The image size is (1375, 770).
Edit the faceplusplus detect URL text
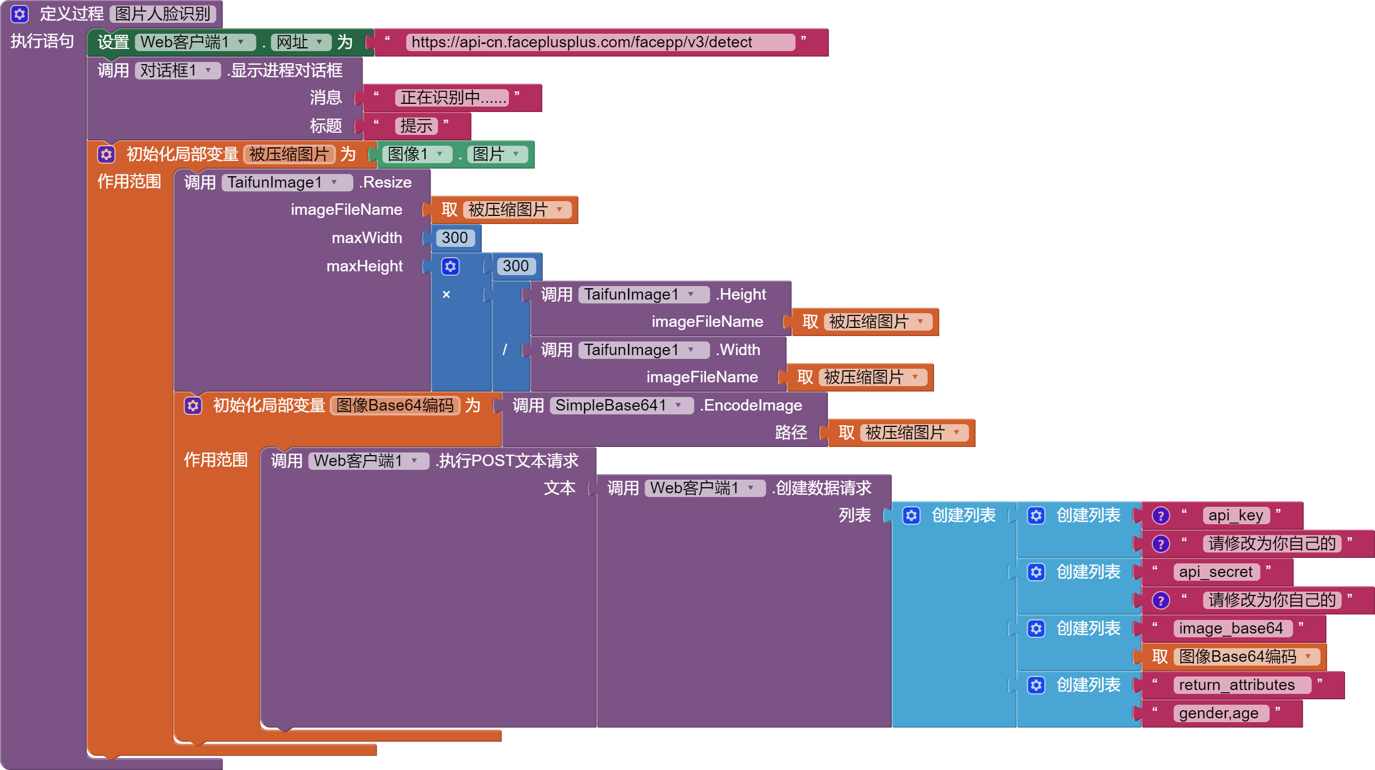[x=599, y=42]
